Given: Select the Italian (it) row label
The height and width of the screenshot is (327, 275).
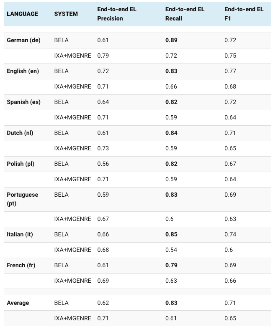Looking at the screenshot, I should coord(20,234).
